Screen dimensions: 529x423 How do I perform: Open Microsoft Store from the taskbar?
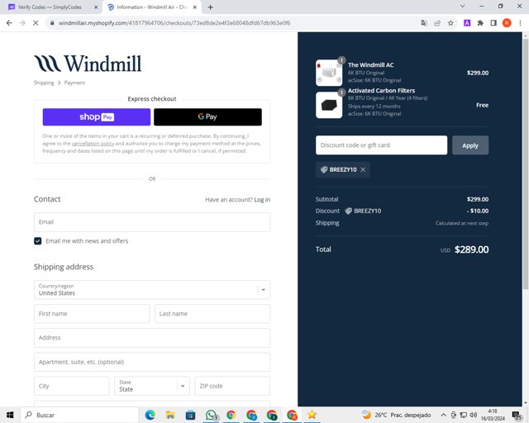[190, 415]
